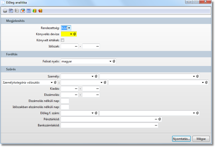Viewport: 215px width, 147px height.
Task: Click paperclip icon next to Könyvelés deviza
Action: [75, 34]
